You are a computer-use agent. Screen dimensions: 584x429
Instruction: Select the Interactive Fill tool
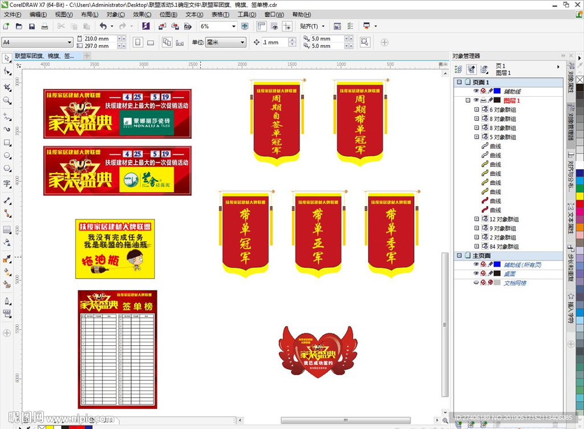(7, 272)
